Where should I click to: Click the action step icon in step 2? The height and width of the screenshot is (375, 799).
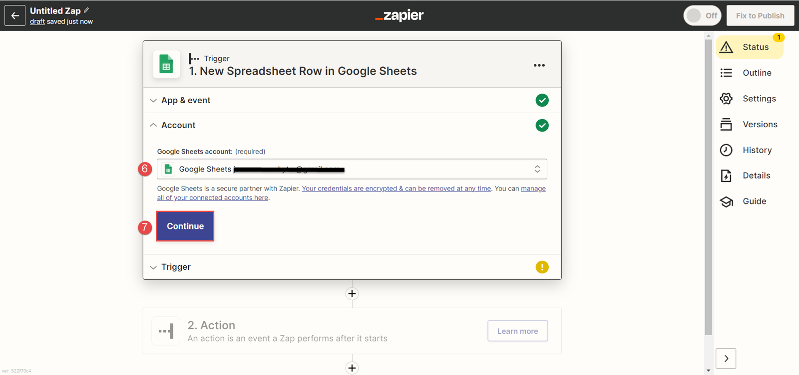[x=166, y=331]
